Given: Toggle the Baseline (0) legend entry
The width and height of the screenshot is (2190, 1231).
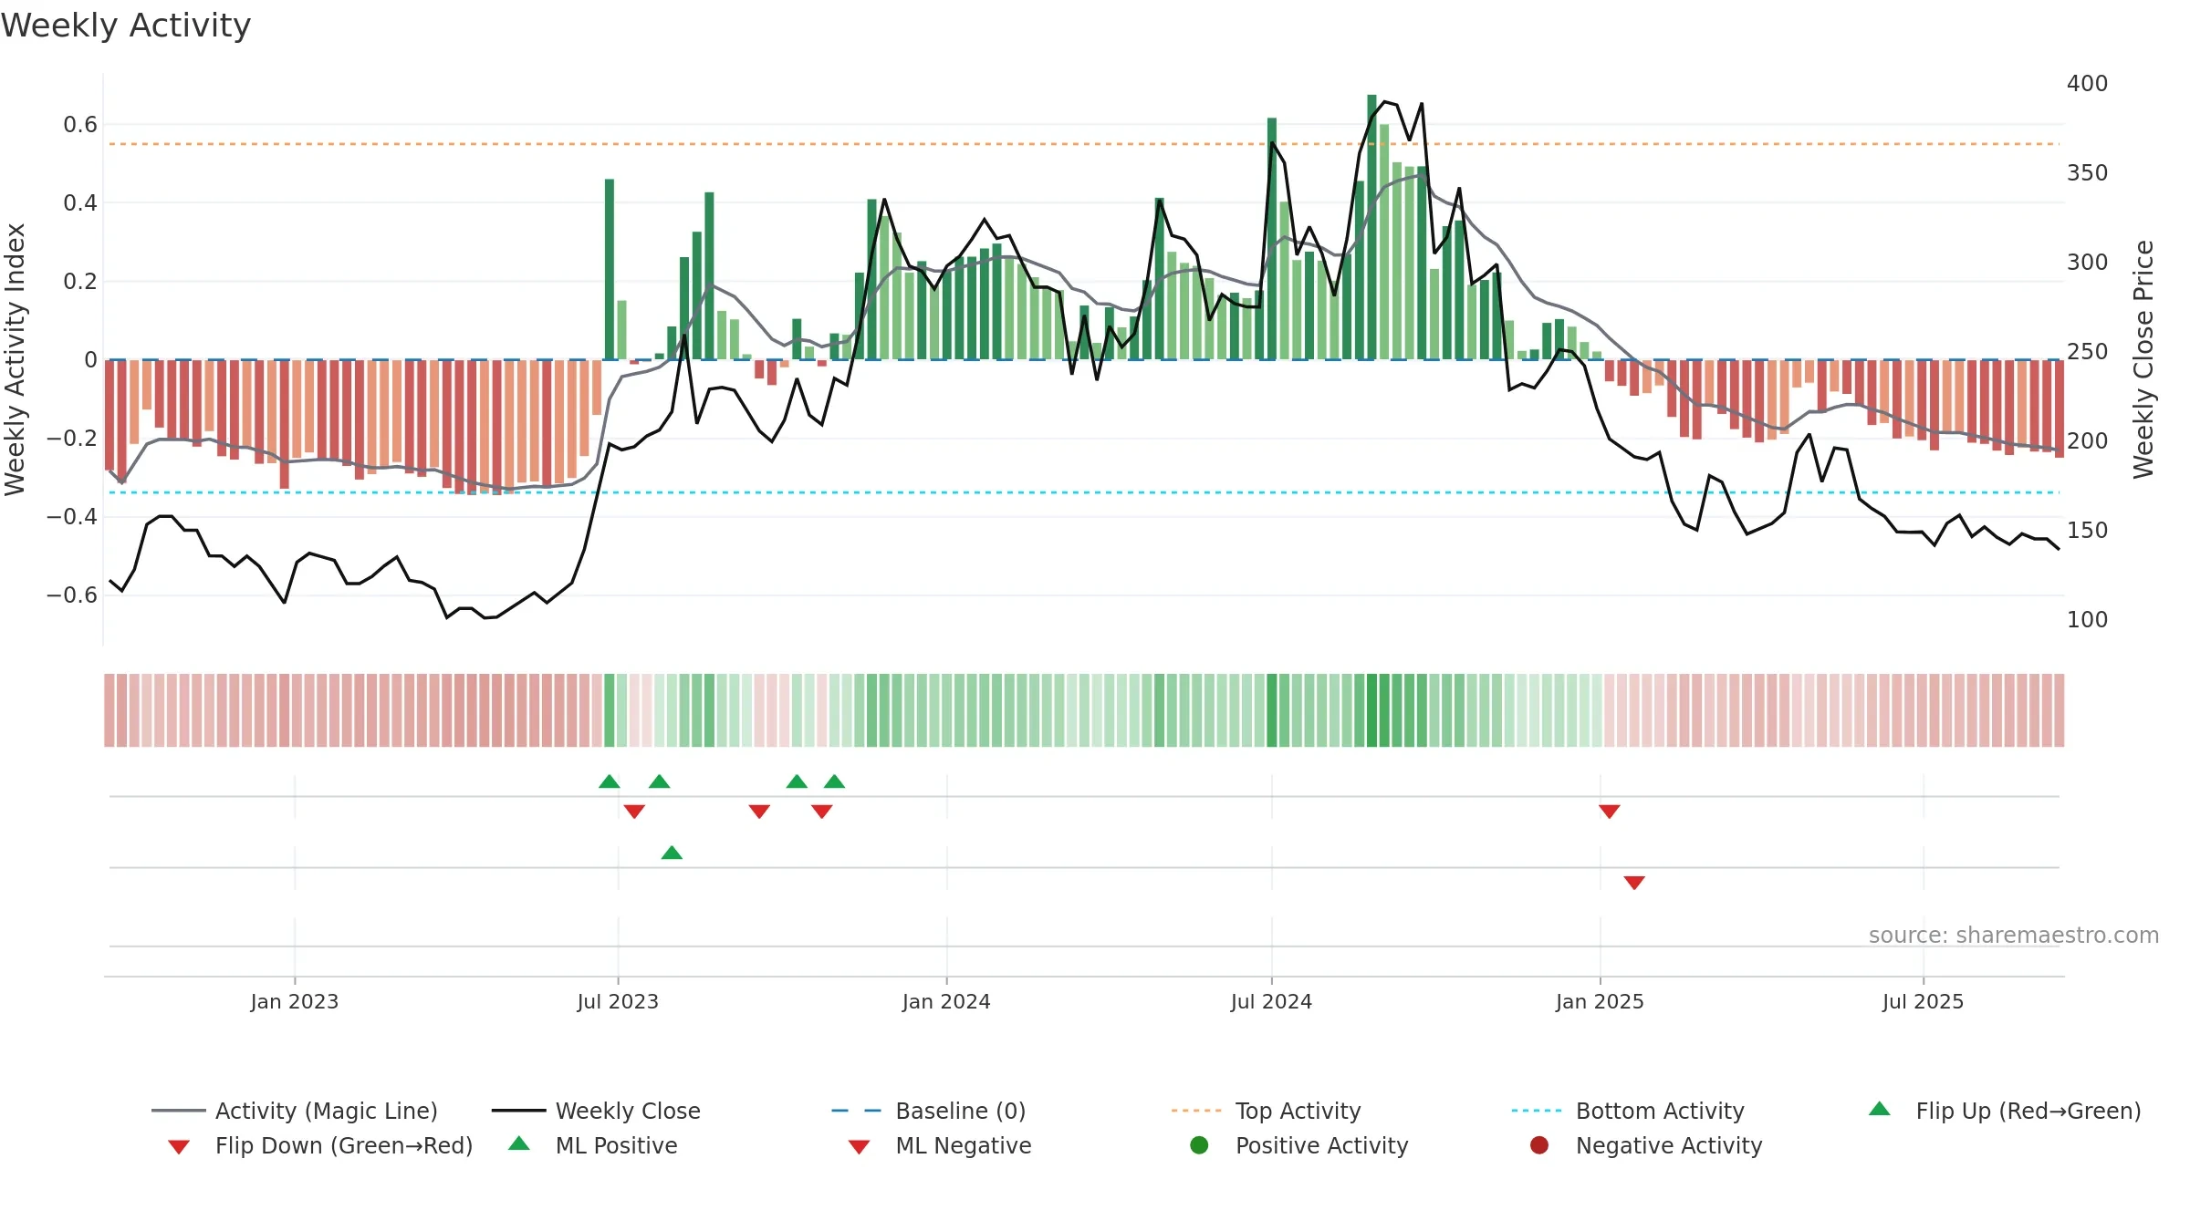Looking at the screenshot, I should point(929,1111).
